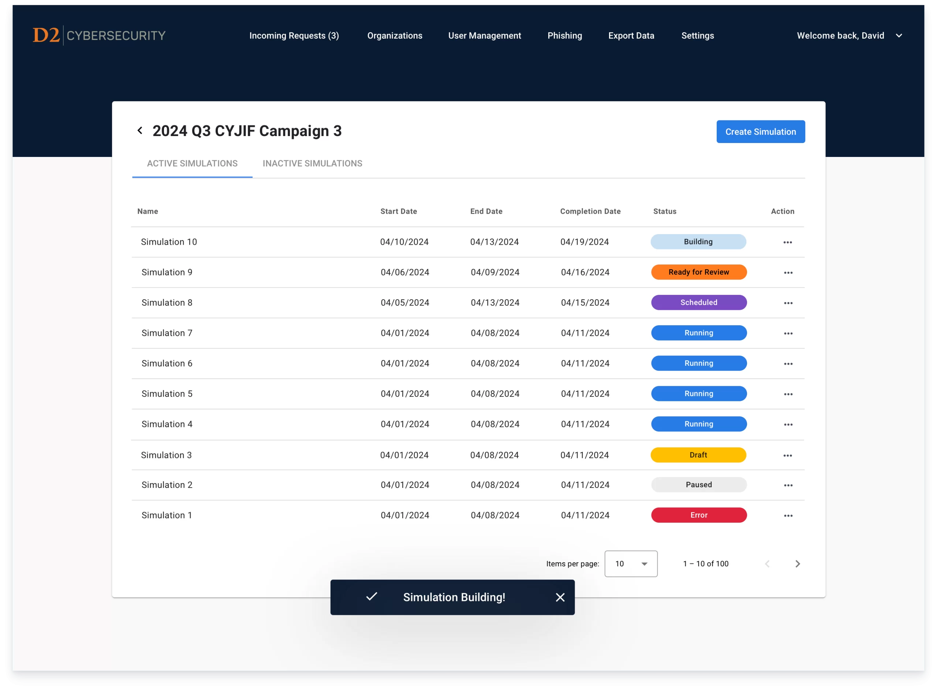Select the Simulation 5 row name

[x=167, y=394]
